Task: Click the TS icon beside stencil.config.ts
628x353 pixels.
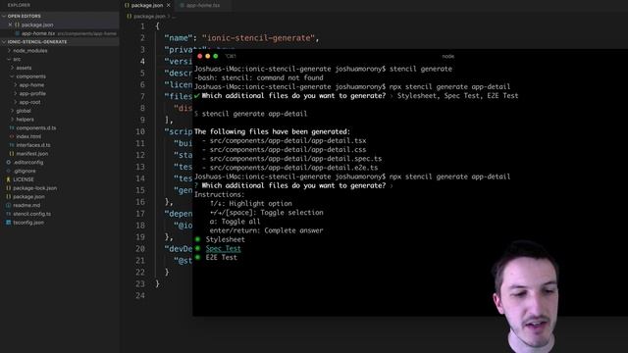Action: (9, 214)
